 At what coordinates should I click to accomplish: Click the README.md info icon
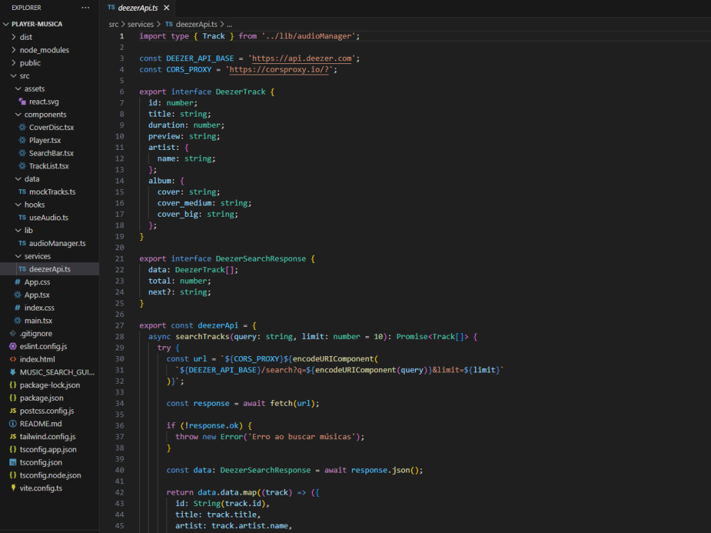13,424
